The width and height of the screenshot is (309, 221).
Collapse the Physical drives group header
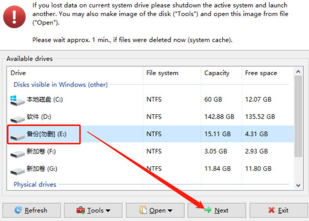click(35, 184)
